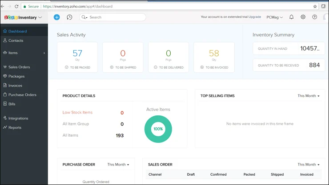This screenshot has height=185, width=329.
Task: Click the Packages box icon
Action: [x=5, y=76]
